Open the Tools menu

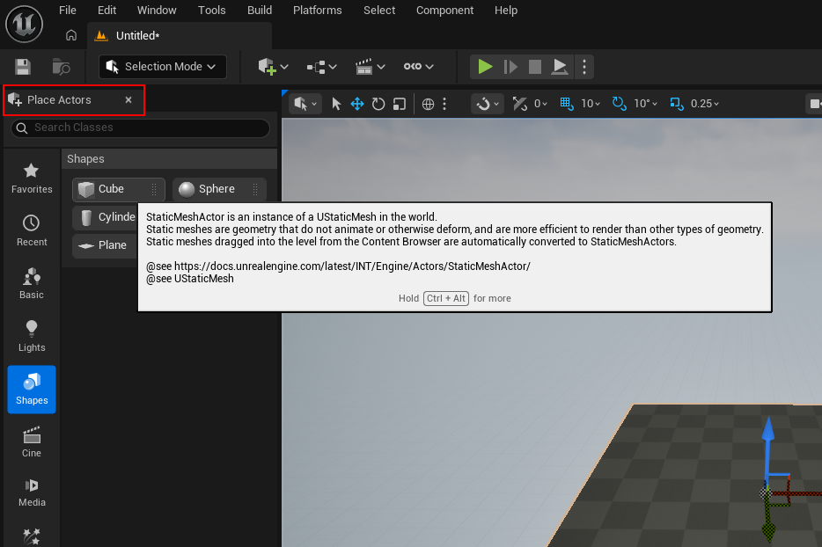tap(212, 11)
